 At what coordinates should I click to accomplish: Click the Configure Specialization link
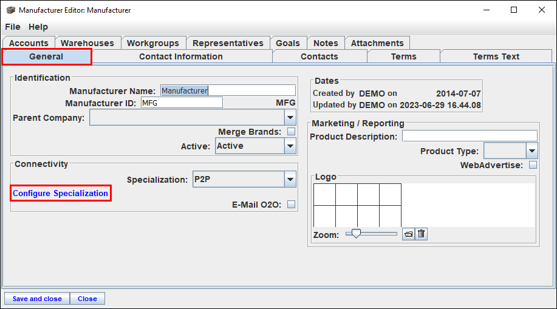tap(60, 193)
